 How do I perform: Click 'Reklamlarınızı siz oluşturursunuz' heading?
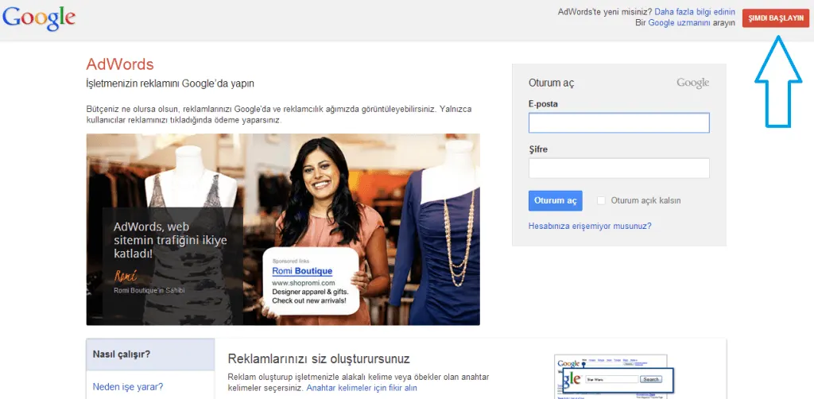pyautogui.click(x=319, y=358)
